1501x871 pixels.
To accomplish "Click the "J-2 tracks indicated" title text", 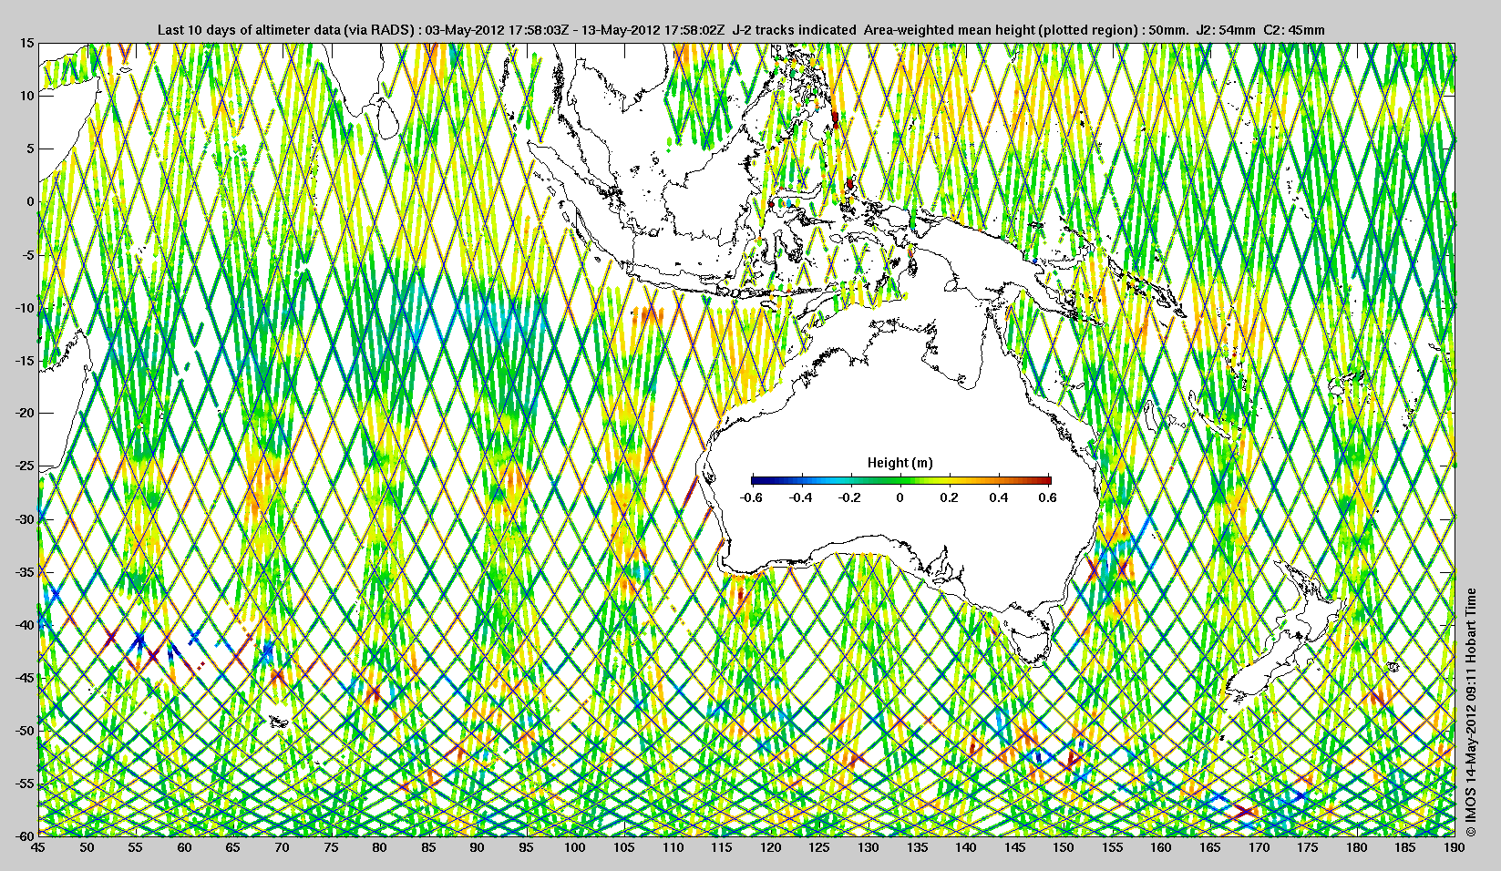I will coord(794,30).
